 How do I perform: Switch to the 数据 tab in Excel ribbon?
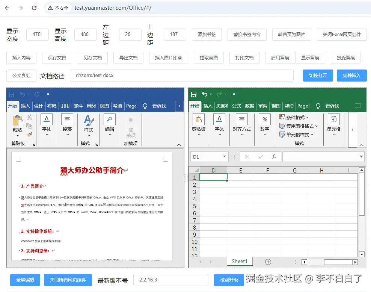(x=249, y=106)
